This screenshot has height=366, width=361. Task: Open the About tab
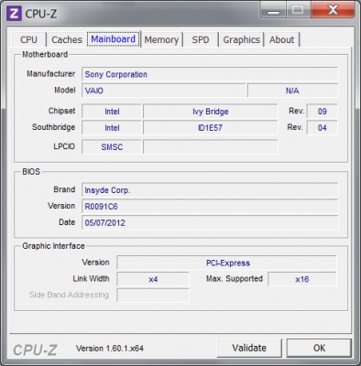(281, 39)
